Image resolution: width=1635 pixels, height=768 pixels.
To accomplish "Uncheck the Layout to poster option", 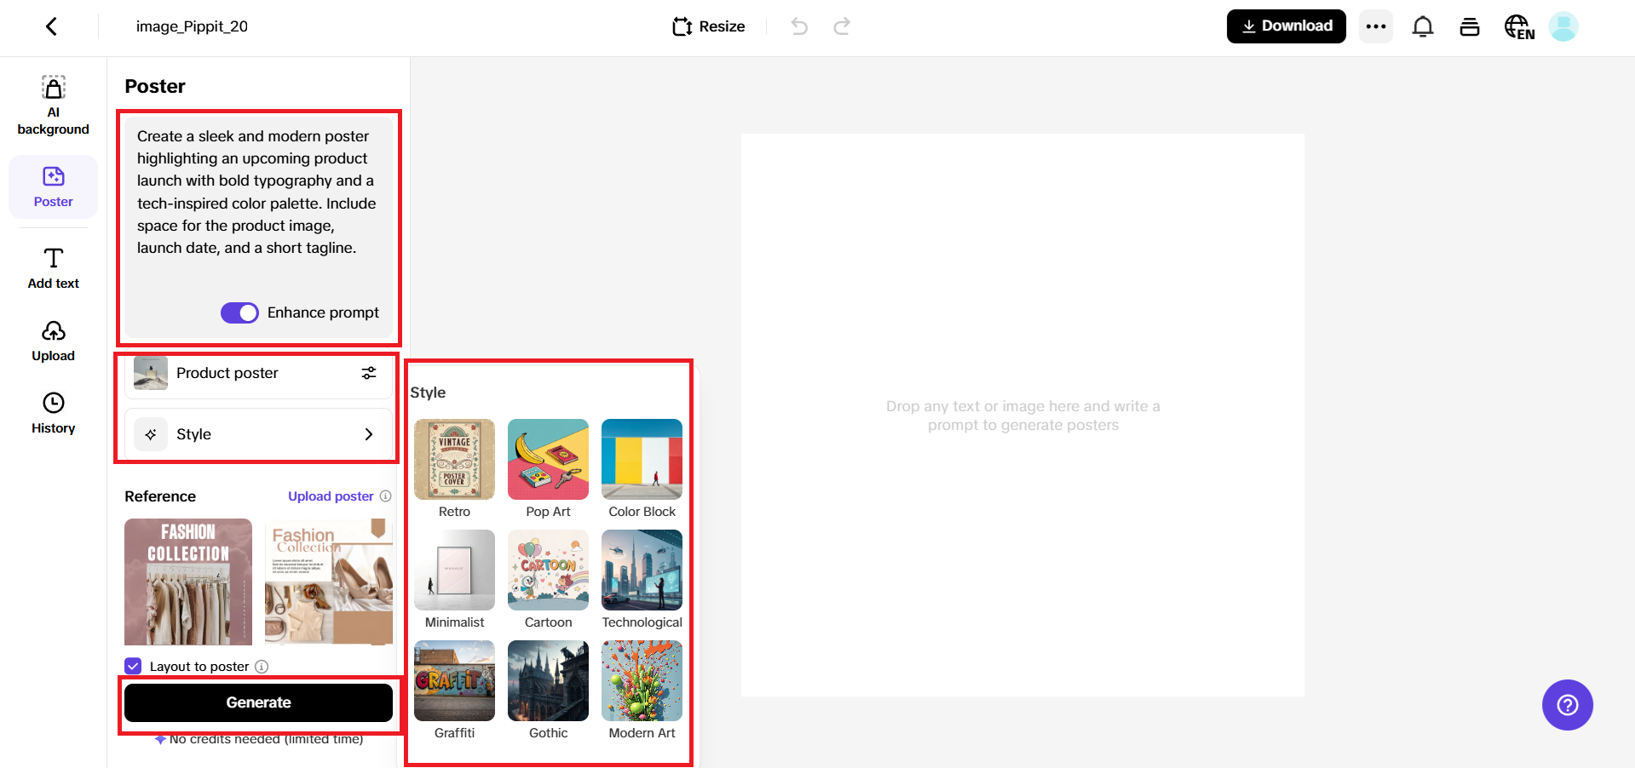I will coord(132,666).
